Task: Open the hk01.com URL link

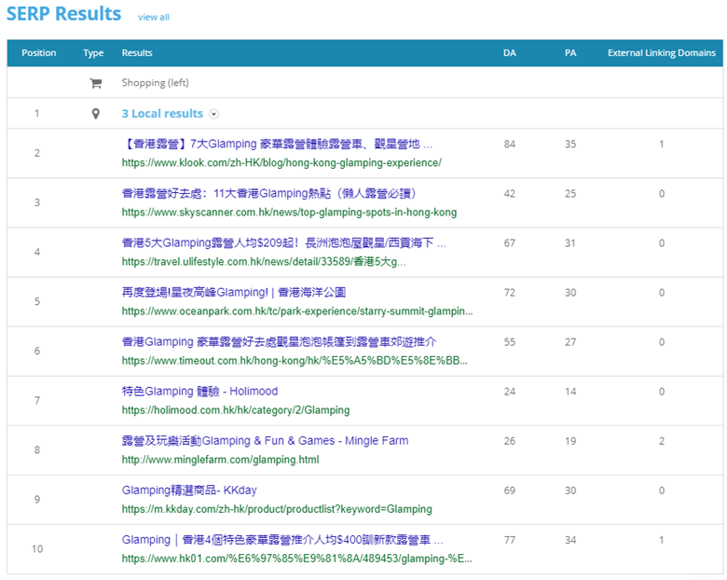Action: pos(296,558)
